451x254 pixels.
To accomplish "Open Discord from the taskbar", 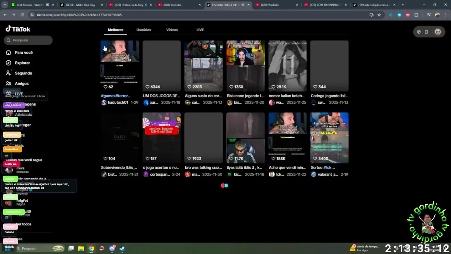I will click(x=112, y=248).
